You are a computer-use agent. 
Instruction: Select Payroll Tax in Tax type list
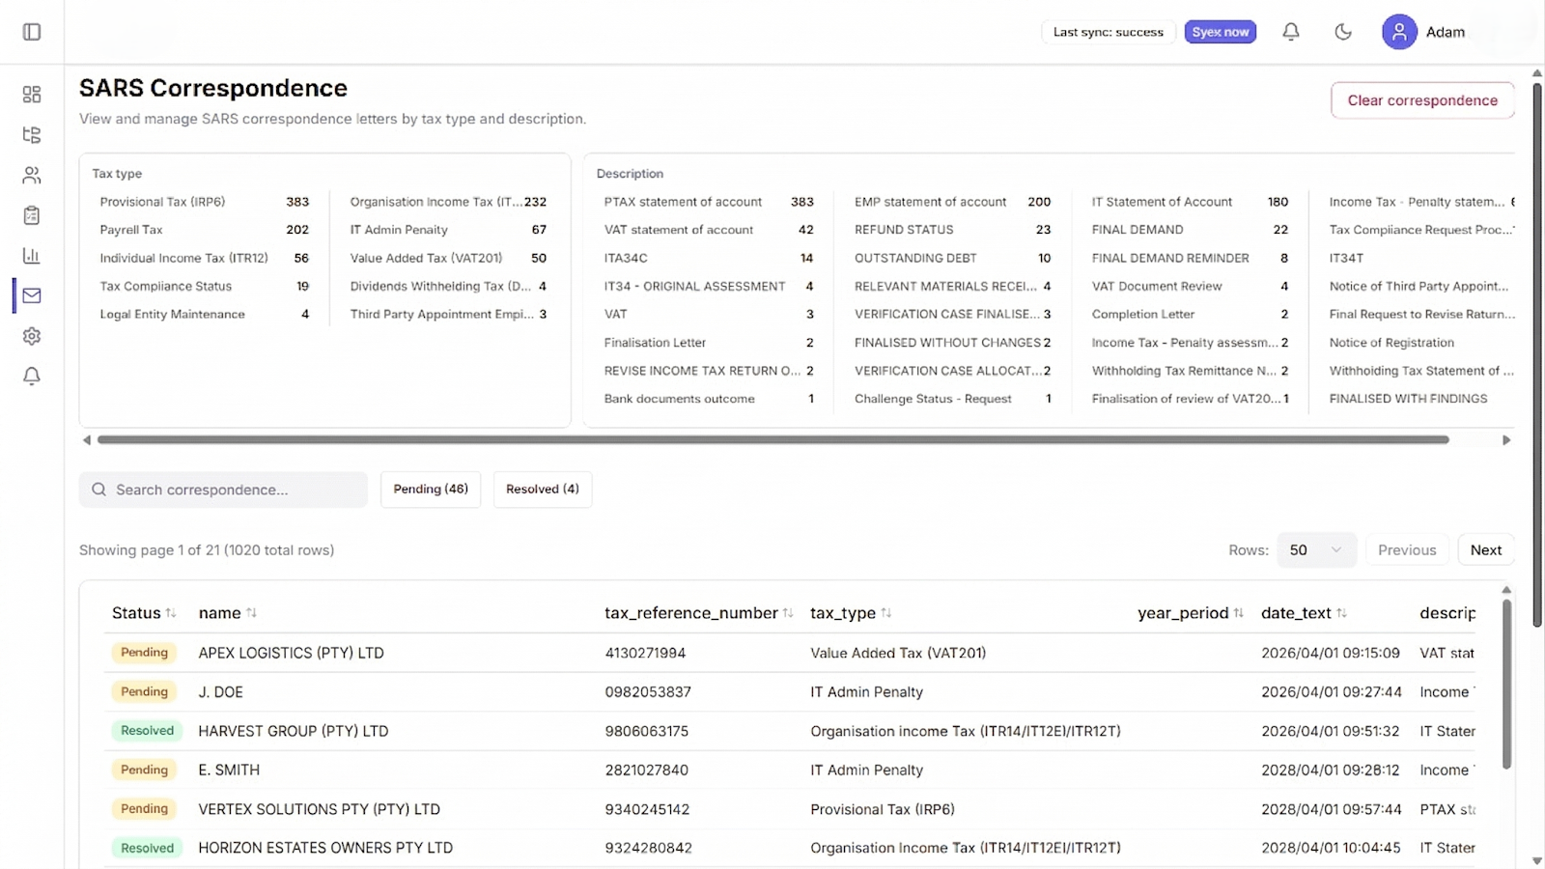[x=131, y=230]
